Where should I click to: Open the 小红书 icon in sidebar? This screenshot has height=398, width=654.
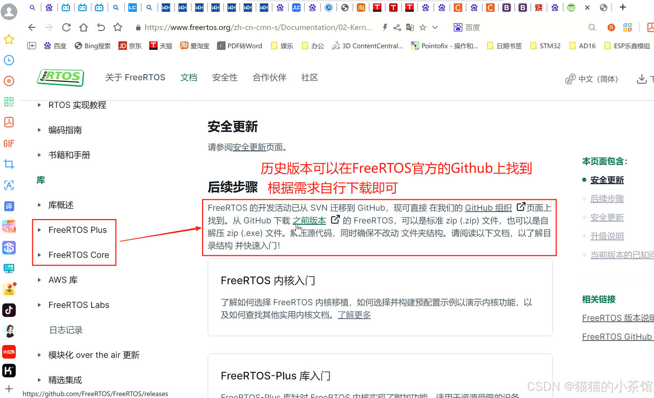coord(9,352)
